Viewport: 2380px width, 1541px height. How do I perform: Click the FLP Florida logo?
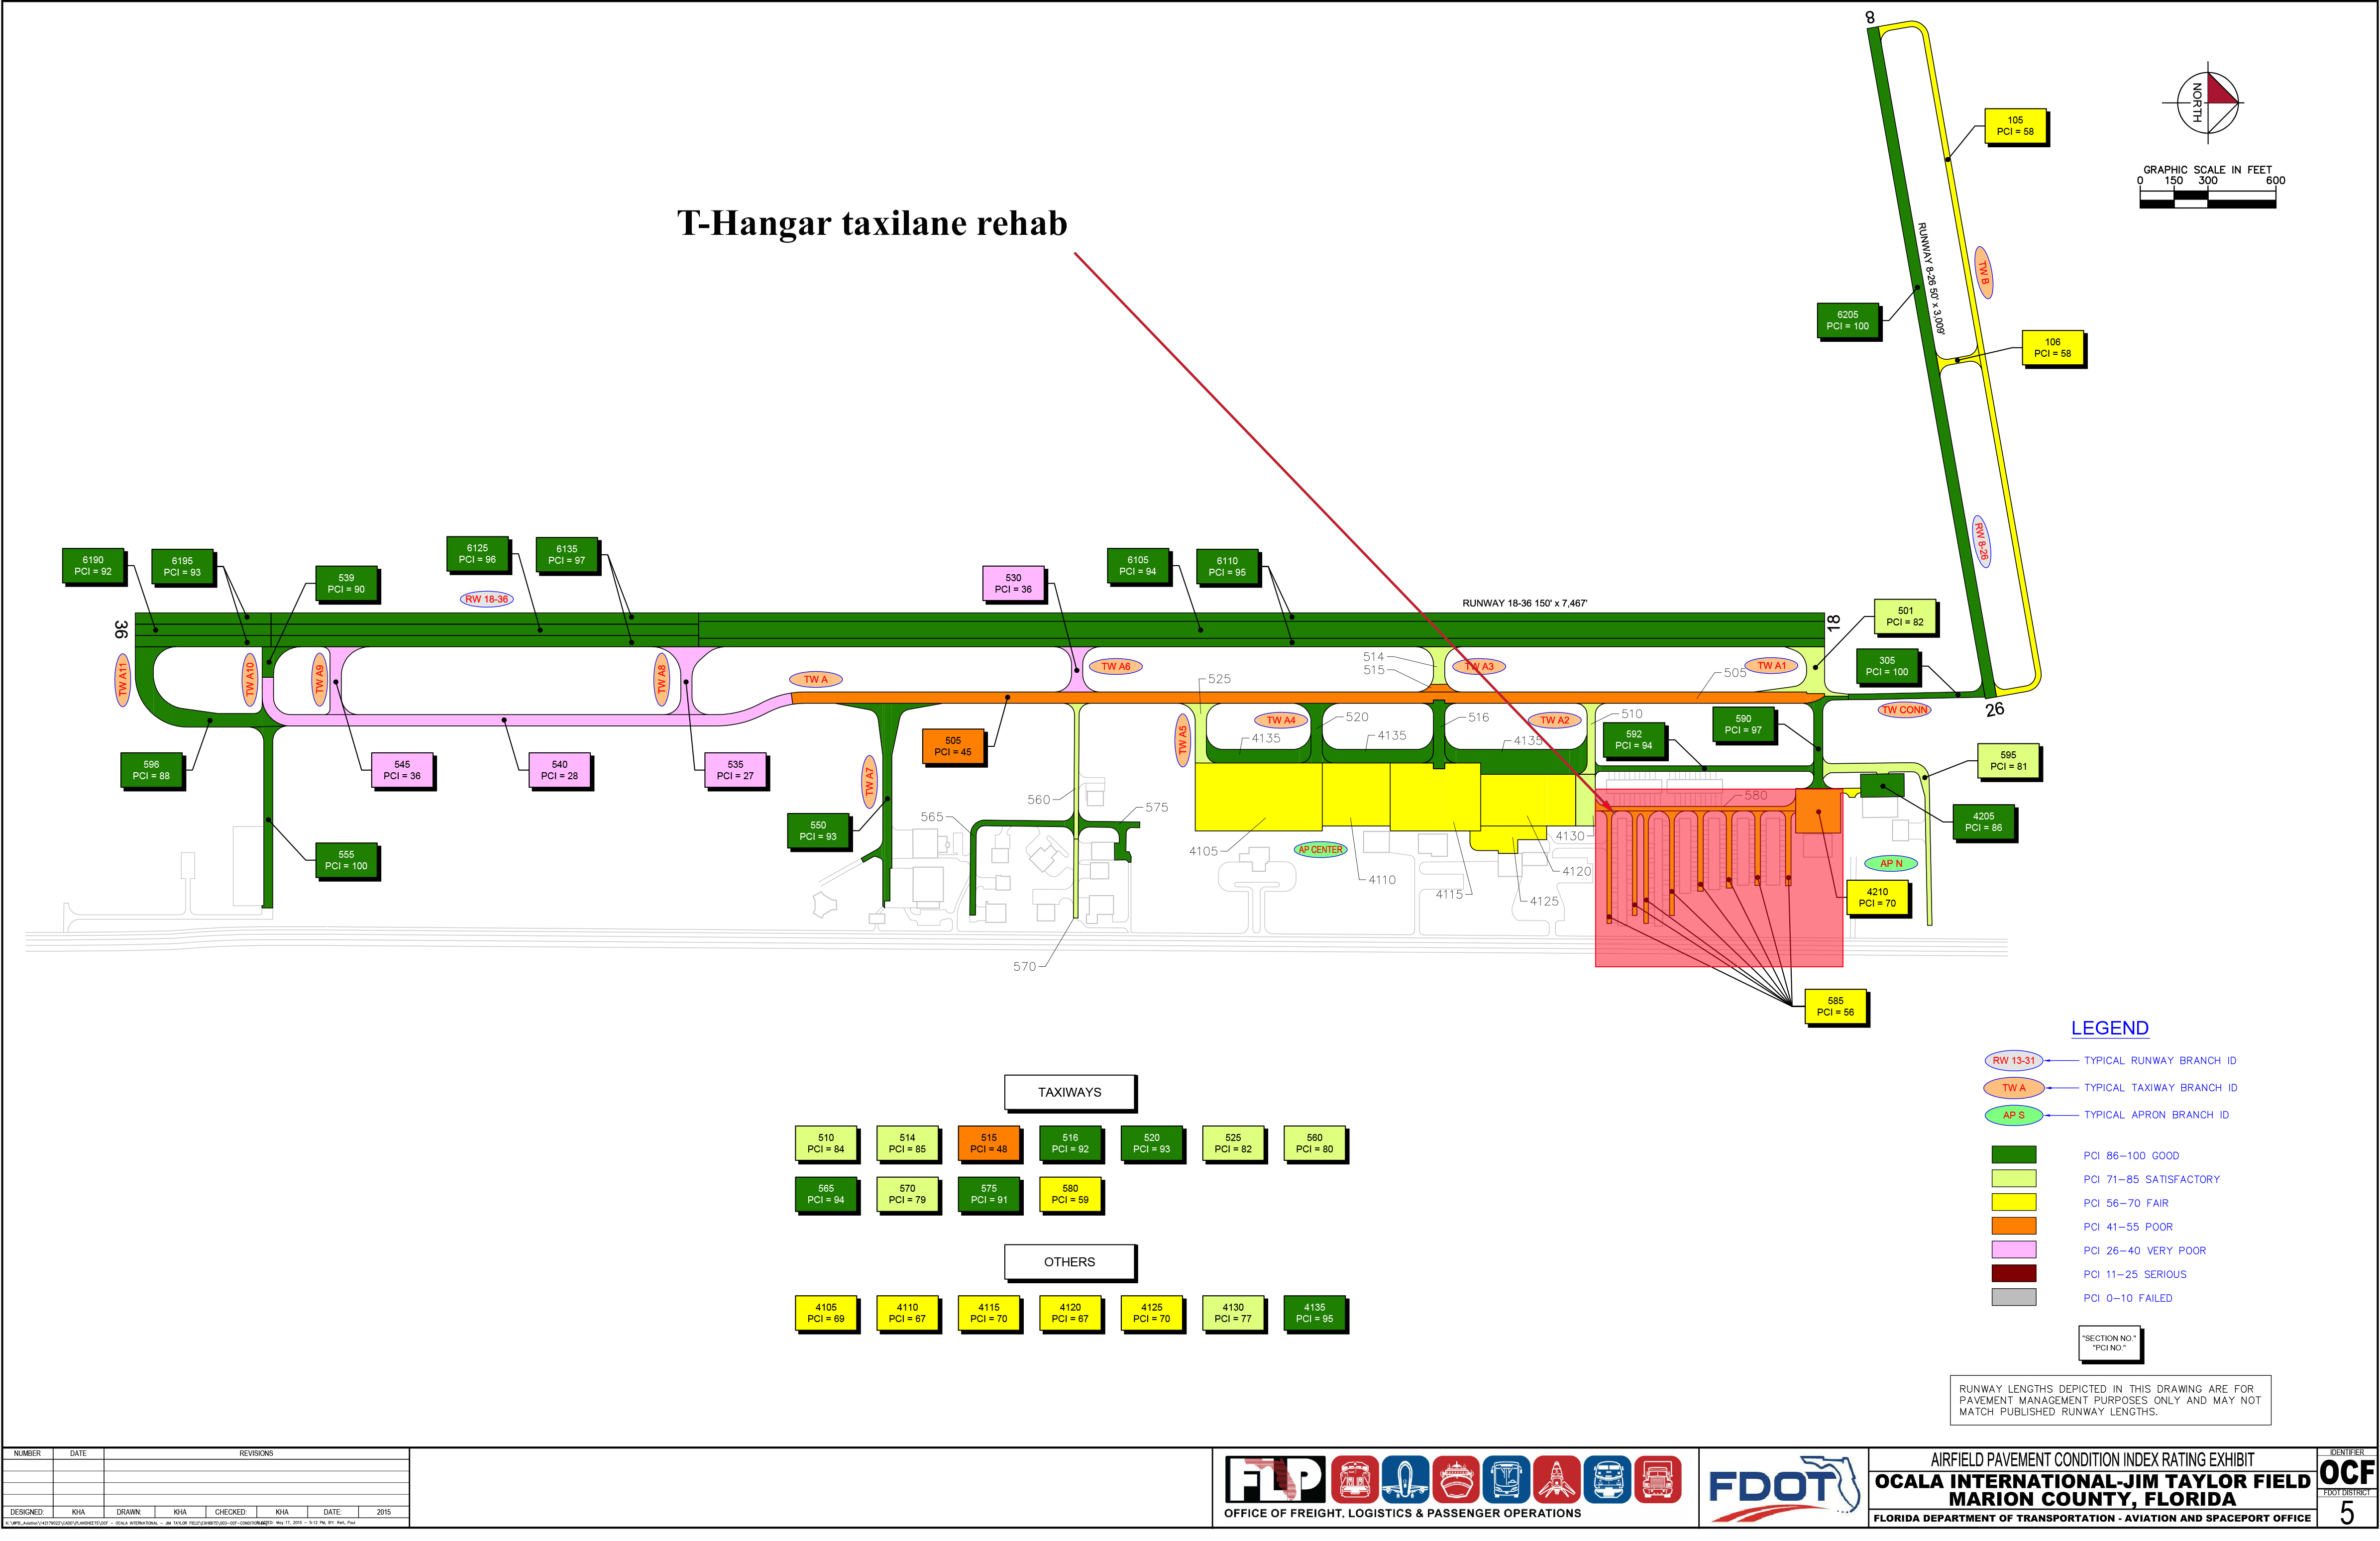1274,1479
